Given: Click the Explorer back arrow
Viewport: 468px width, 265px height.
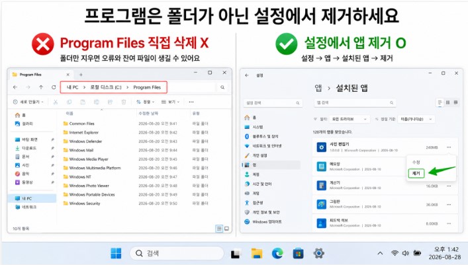Looking at the screenshot, I should click(15, 87).
